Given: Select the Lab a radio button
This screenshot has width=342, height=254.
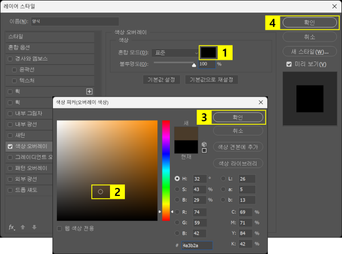Looking at the screenshot, I should [x=223, y=189].
